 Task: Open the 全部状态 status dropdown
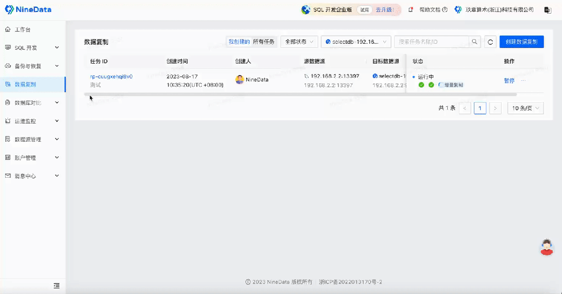click(x=299, y=42)
